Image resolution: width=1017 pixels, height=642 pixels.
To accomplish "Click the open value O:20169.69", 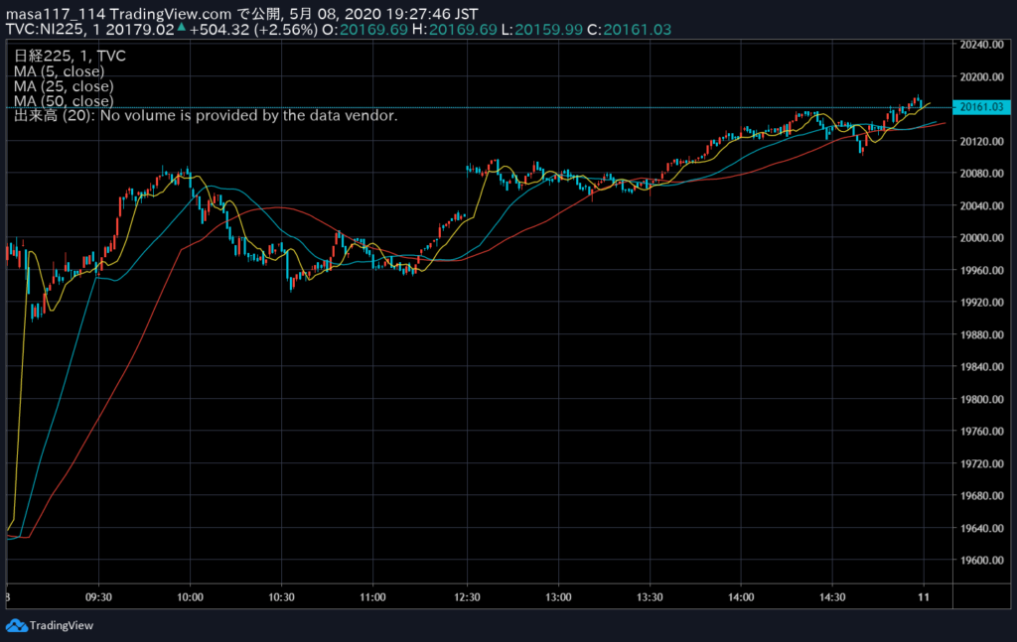I will (x=365, y=30).
